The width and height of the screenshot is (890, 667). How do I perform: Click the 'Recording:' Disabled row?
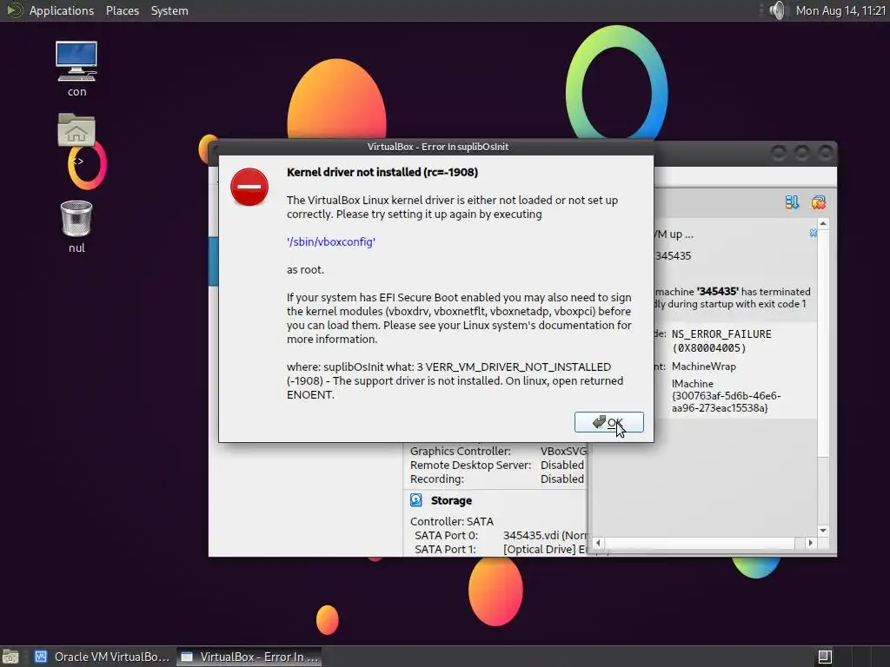tap(496, 479)
